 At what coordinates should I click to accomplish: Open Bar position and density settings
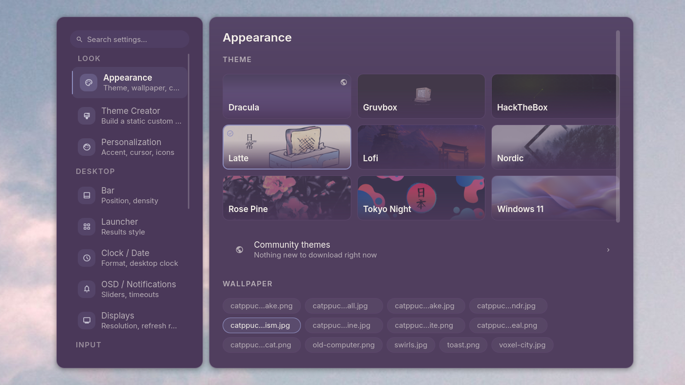coord(130,195)
